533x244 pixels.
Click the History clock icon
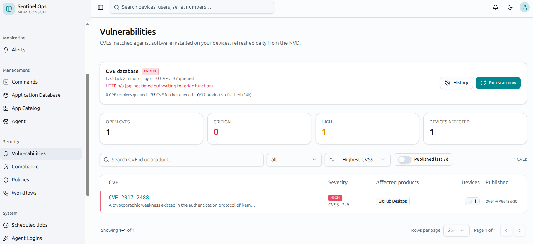click(448, 83)
